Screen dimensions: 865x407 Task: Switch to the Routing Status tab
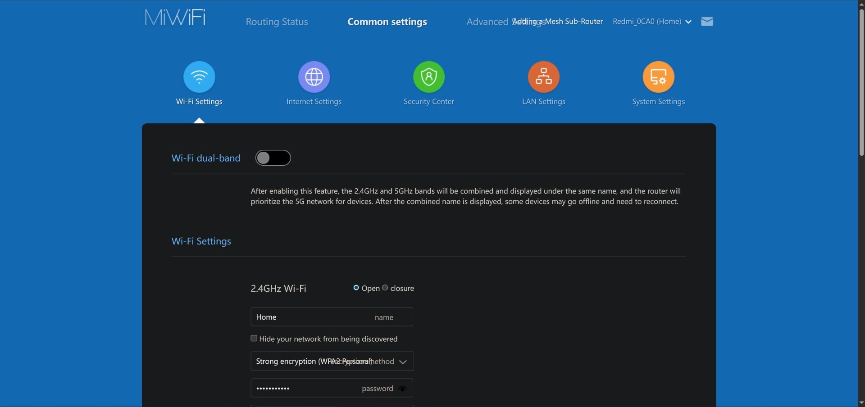(x=277, y=22)
